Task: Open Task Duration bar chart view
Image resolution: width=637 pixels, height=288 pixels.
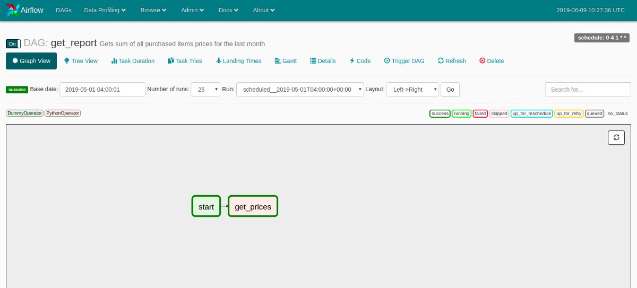Action: coord(114,61)
